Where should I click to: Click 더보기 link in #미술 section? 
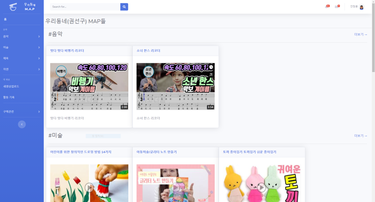pyautogui.click(x=360, y=136)
